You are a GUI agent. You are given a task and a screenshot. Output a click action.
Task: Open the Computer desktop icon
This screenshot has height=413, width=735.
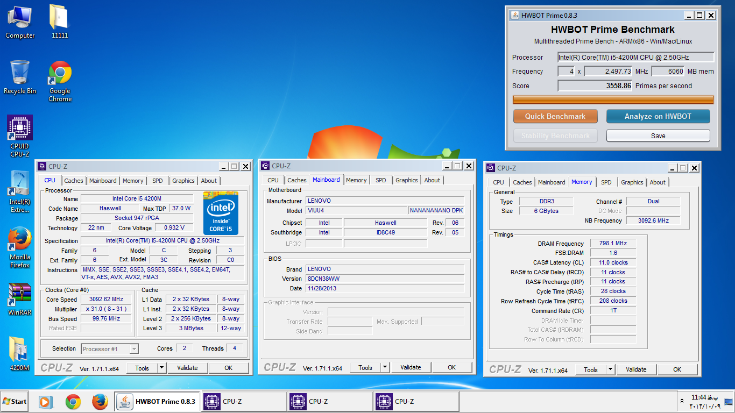(20, 22)
